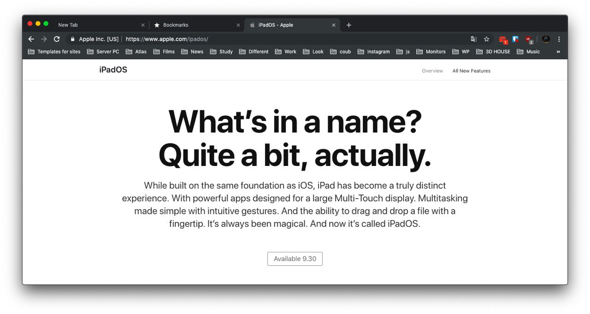Open a new tab with plus button
Viewport: 590px width, 314px height.
[348, 25]
